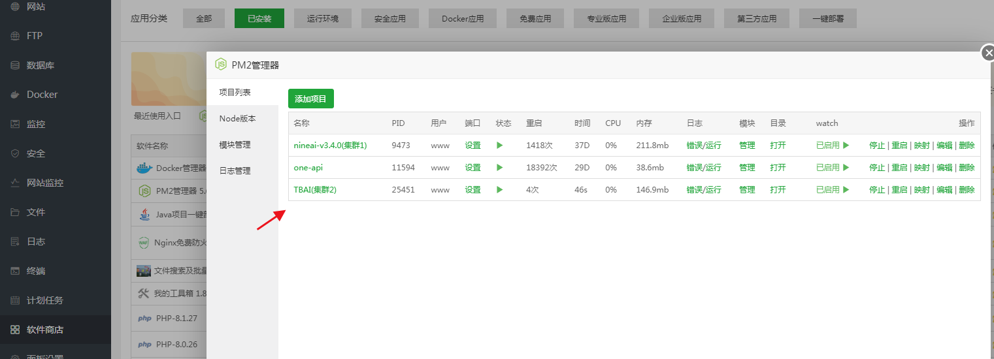Click 打开 directory for nineai-v3.4.0

[778, 145]
